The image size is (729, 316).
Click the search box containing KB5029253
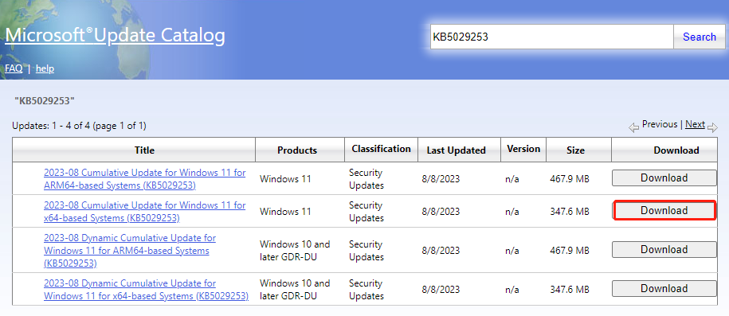click(551, 37)
